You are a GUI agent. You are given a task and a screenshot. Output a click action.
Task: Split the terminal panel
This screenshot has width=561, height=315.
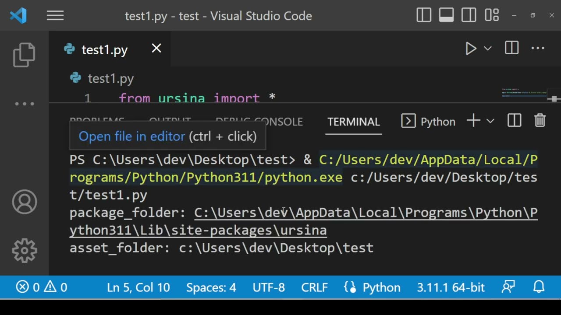(x=514, y=121)
